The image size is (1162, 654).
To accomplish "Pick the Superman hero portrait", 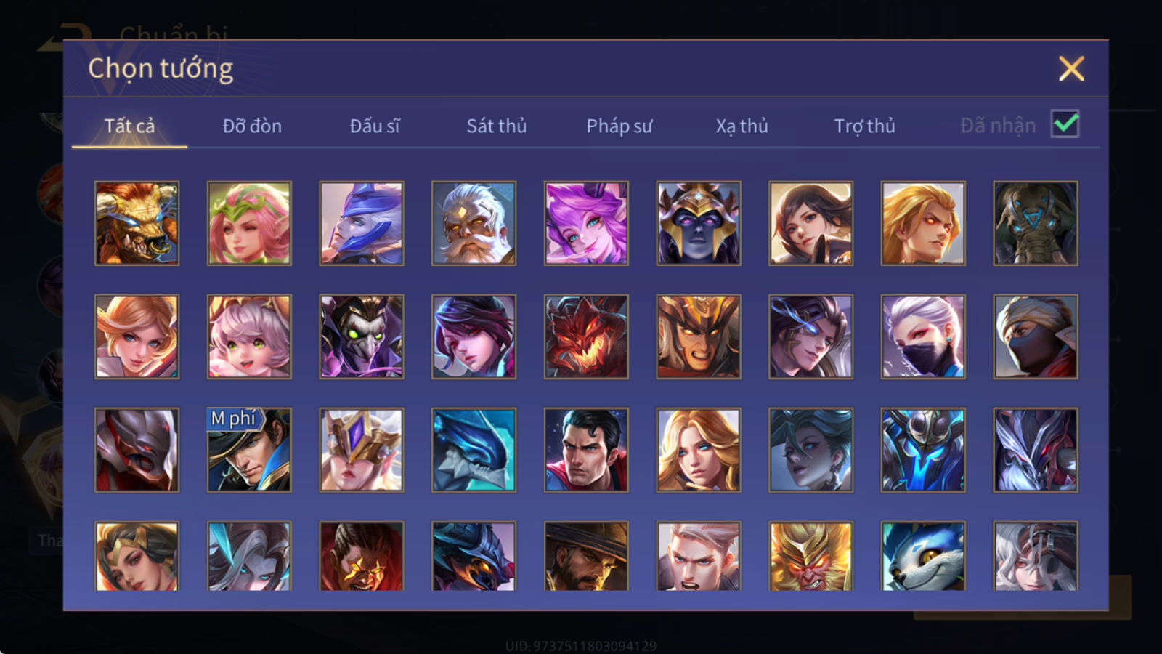I will [586, 450].
